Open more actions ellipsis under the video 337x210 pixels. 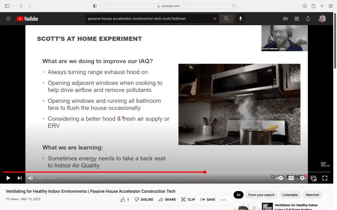point(223,199)
